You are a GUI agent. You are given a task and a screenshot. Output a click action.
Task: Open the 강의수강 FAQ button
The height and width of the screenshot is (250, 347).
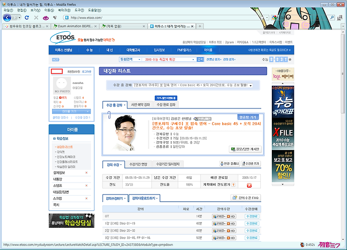coord(246,198)
